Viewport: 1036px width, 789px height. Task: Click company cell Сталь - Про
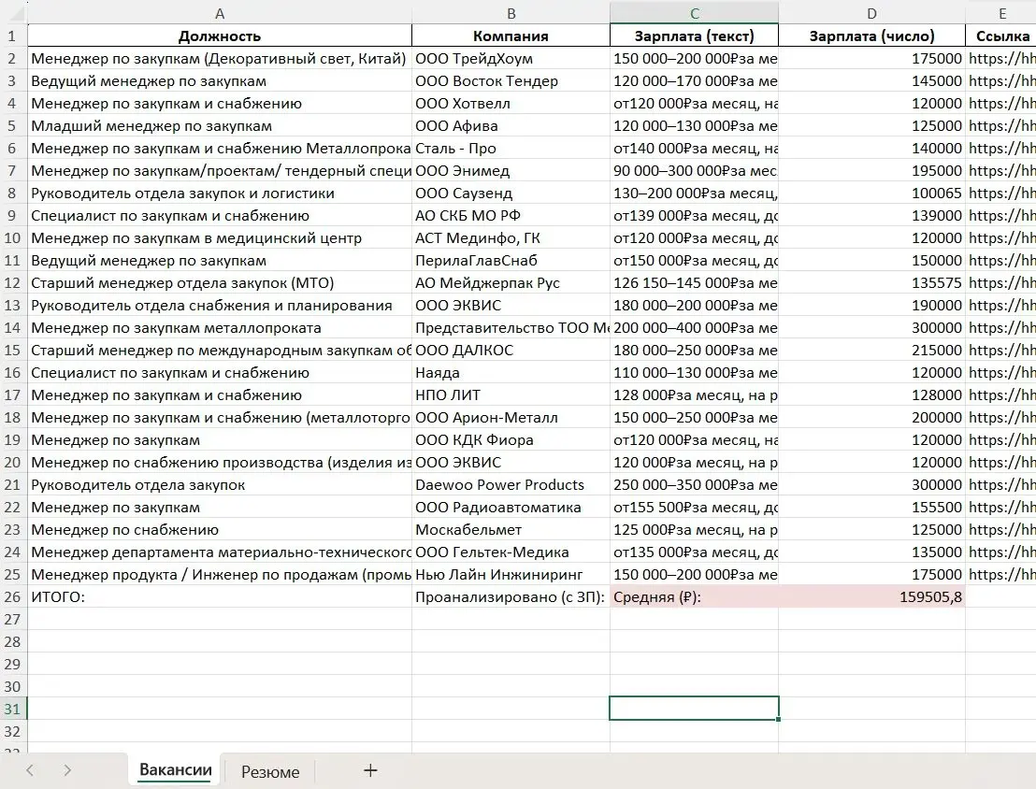point(511,149)
